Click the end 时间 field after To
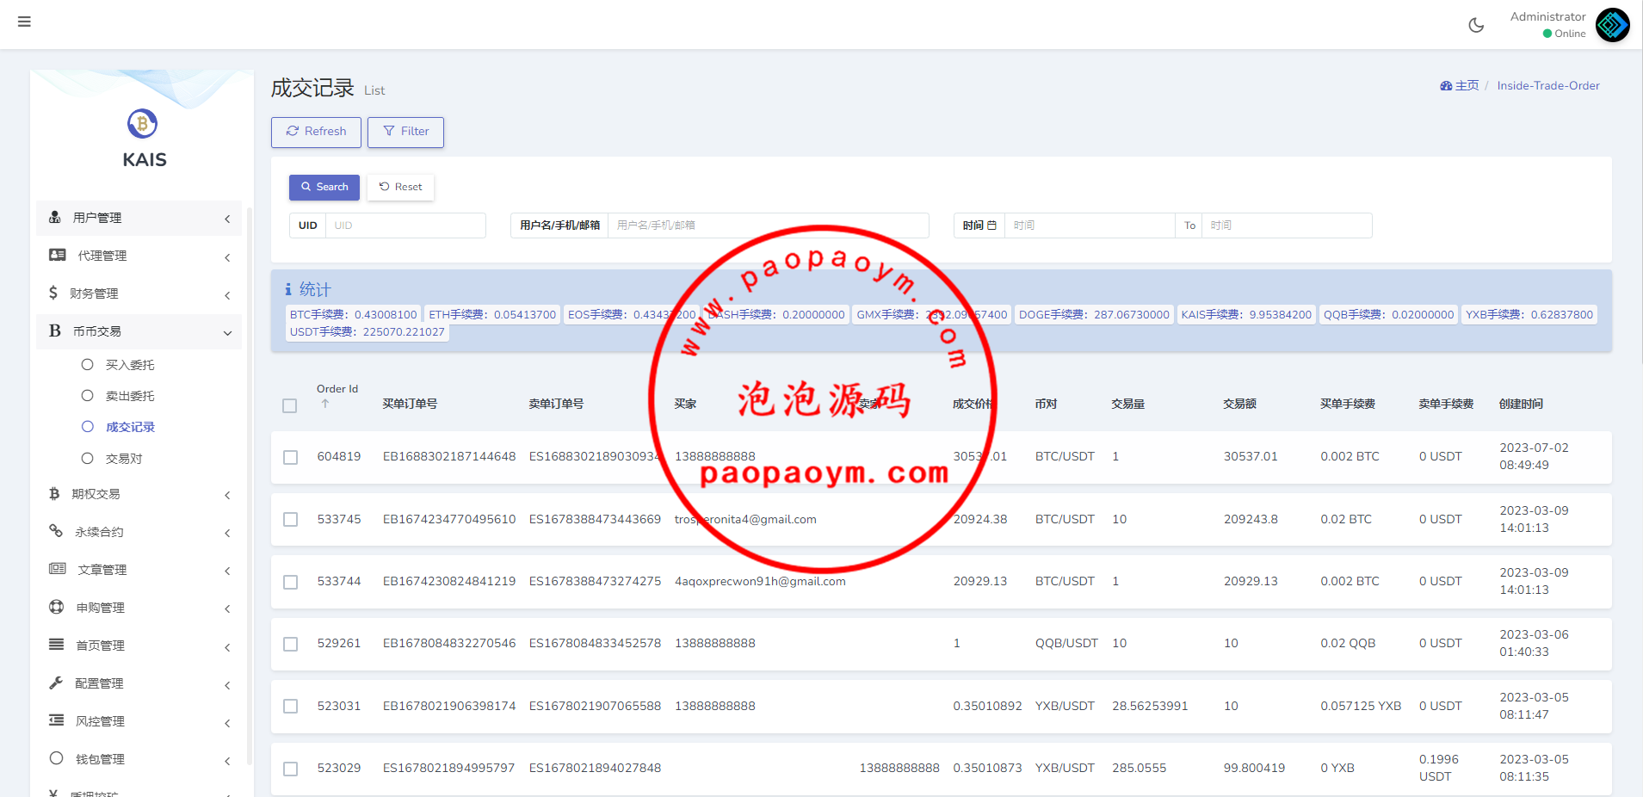 pyautogui.click(x=1287, y=226)
